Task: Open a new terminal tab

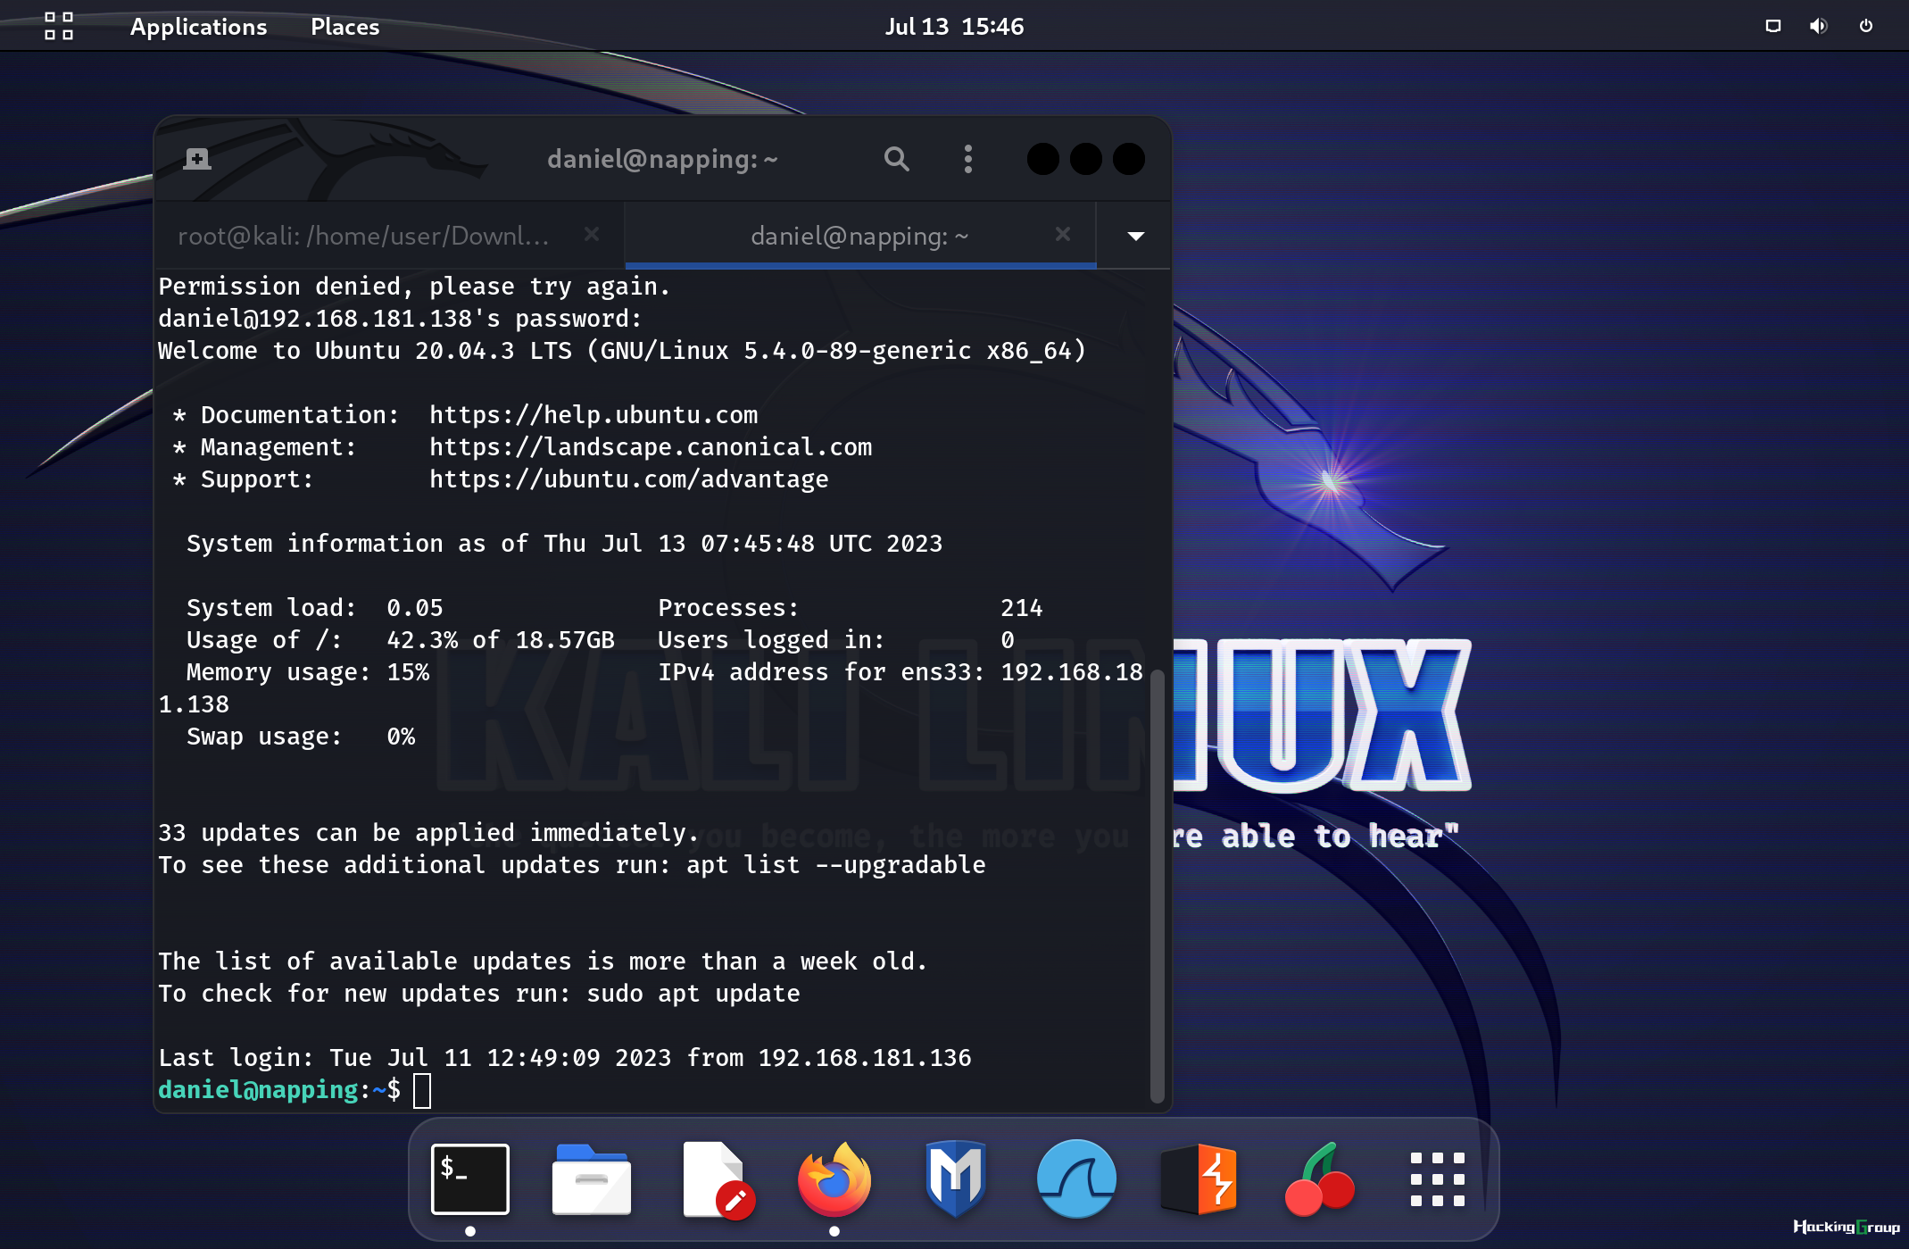Action: pyautogui.click(x=197, y=159)
